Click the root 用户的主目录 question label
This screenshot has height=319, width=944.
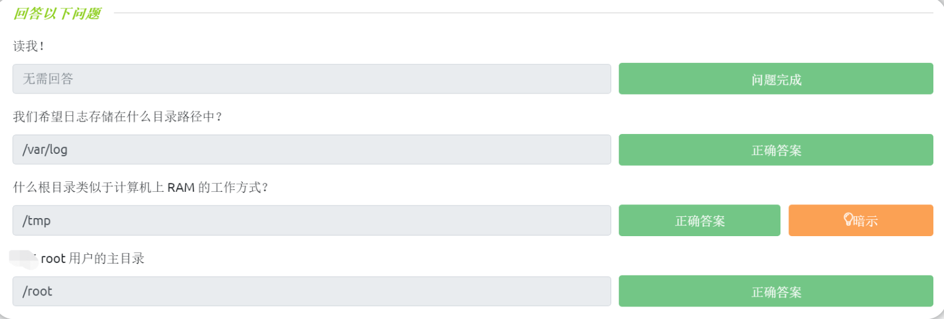pos(92,258)
